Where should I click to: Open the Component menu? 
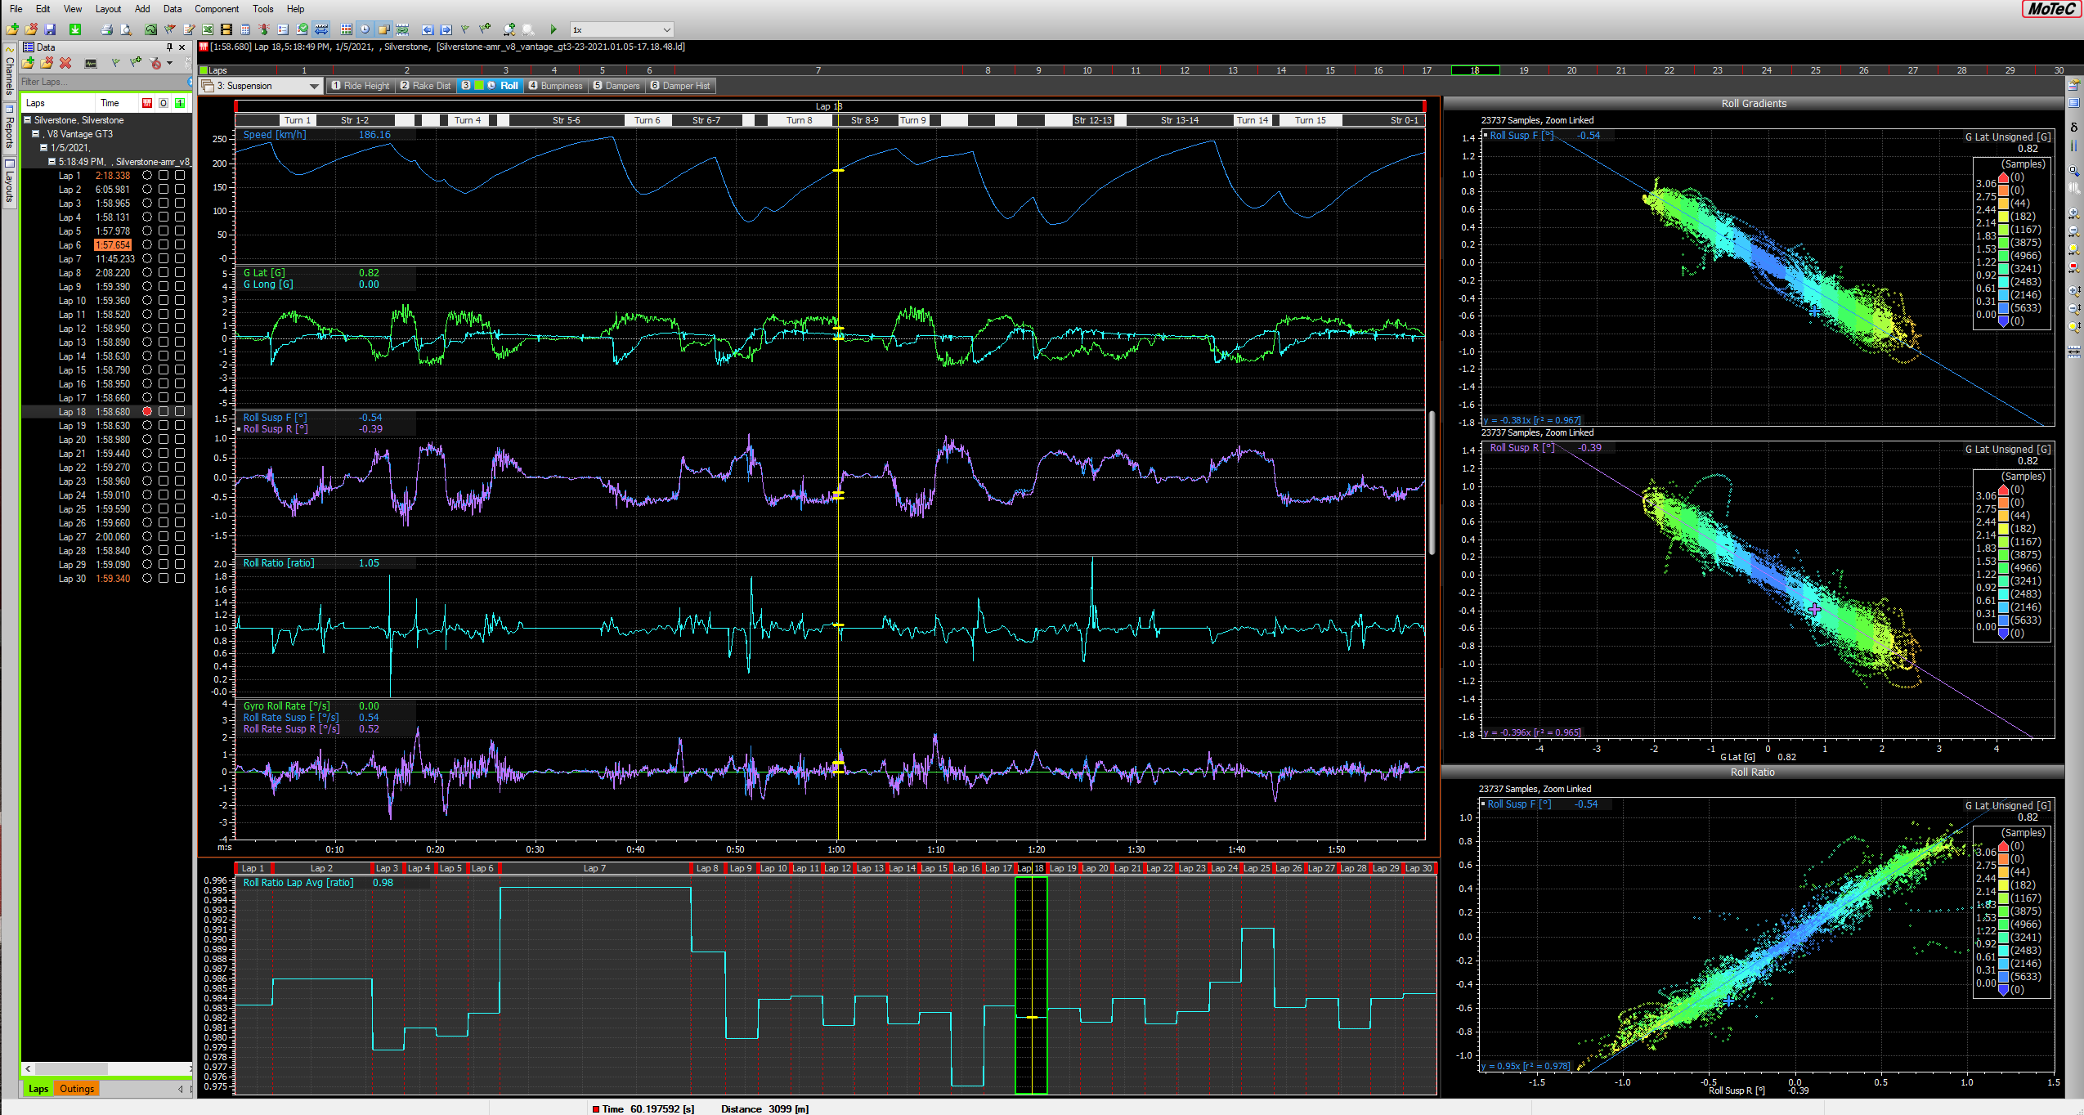[x=217, y=9]
